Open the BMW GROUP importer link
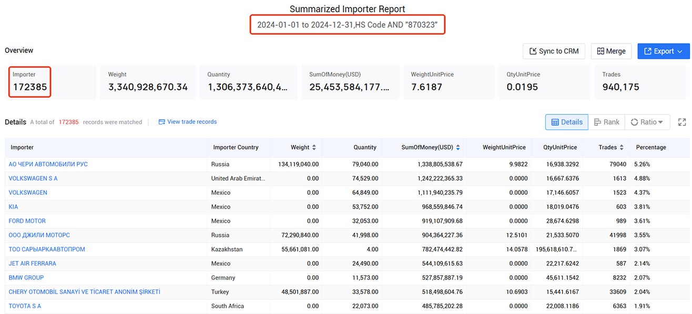This screenshot has height=314, width=692. click(26, 278)
